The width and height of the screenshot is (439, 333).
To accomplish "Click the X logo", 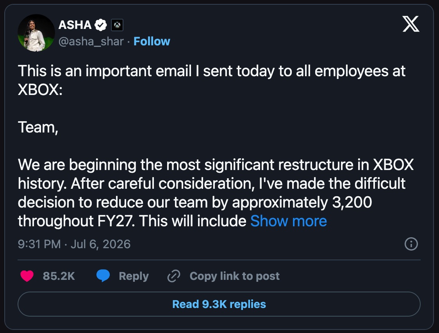I will click(x=411, y=24).
